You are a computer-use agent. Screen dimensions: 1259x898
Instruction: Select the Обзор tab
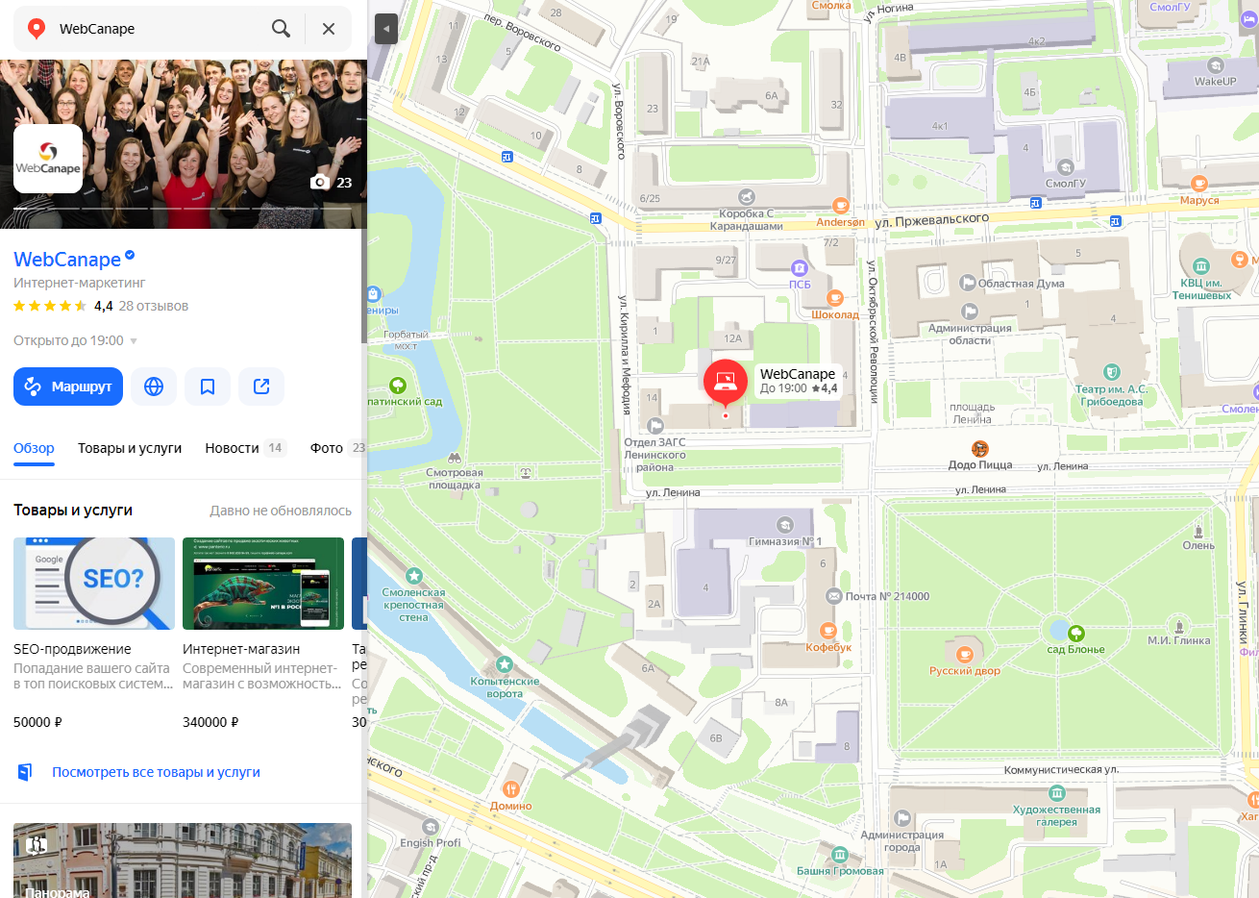tap(34, 449)
